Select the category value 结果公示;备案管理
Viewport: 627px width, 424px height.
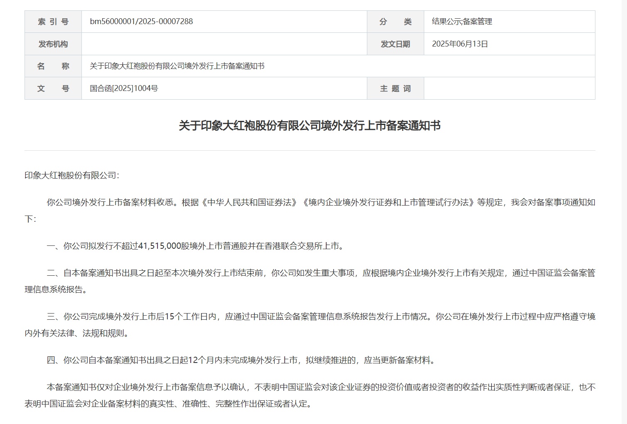(462, 22)
